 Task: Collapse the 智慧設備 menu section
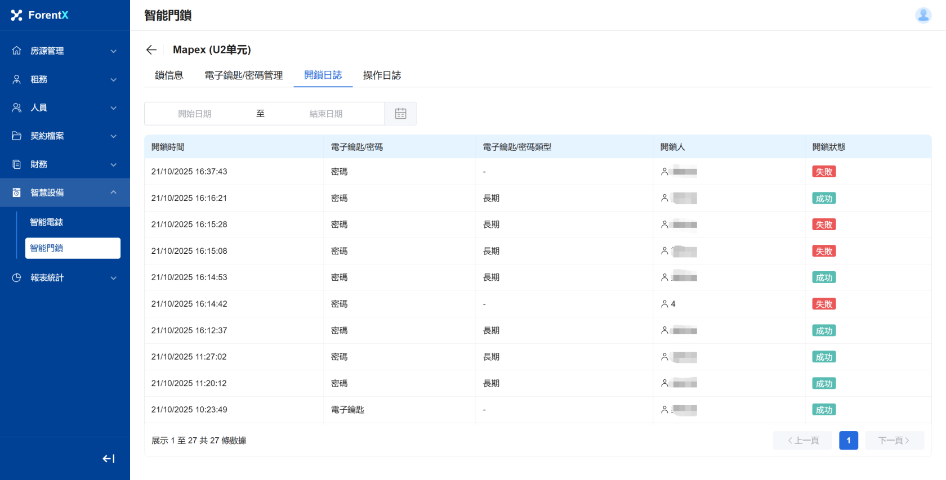pos(113,192)
